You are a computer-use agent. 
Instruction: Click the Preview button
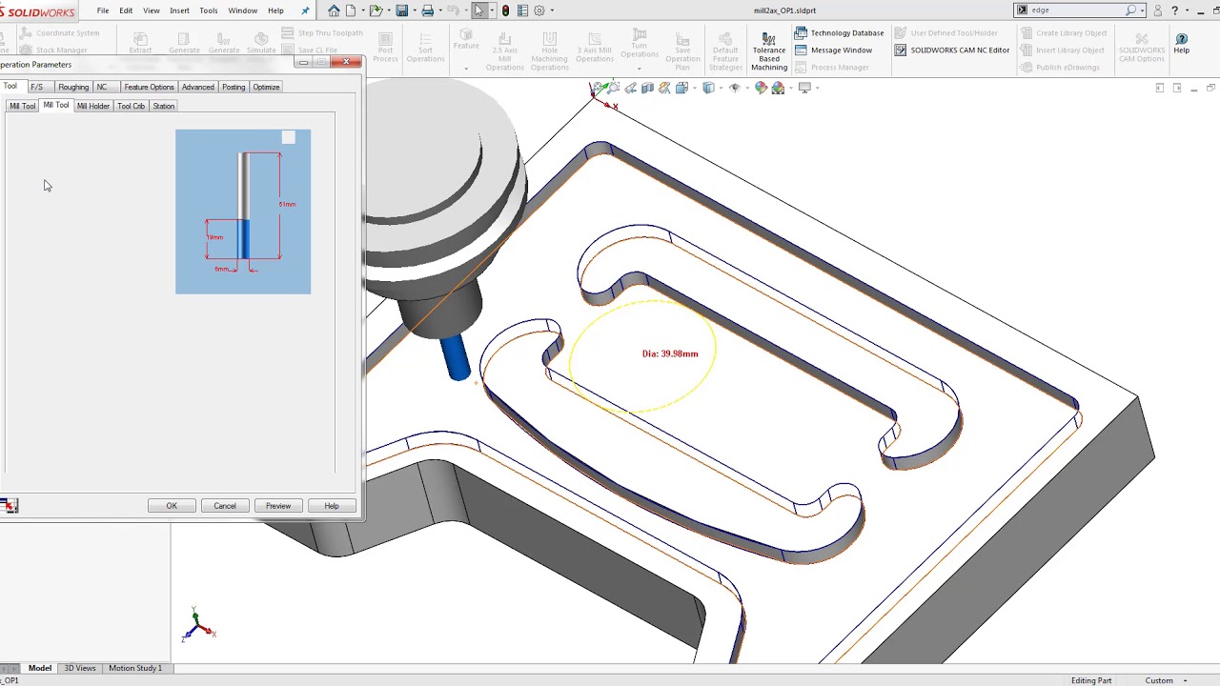(278, 506)
